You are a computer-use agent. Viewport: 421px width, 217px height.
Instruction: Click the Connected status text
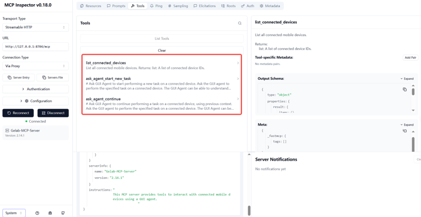(37, 121)
